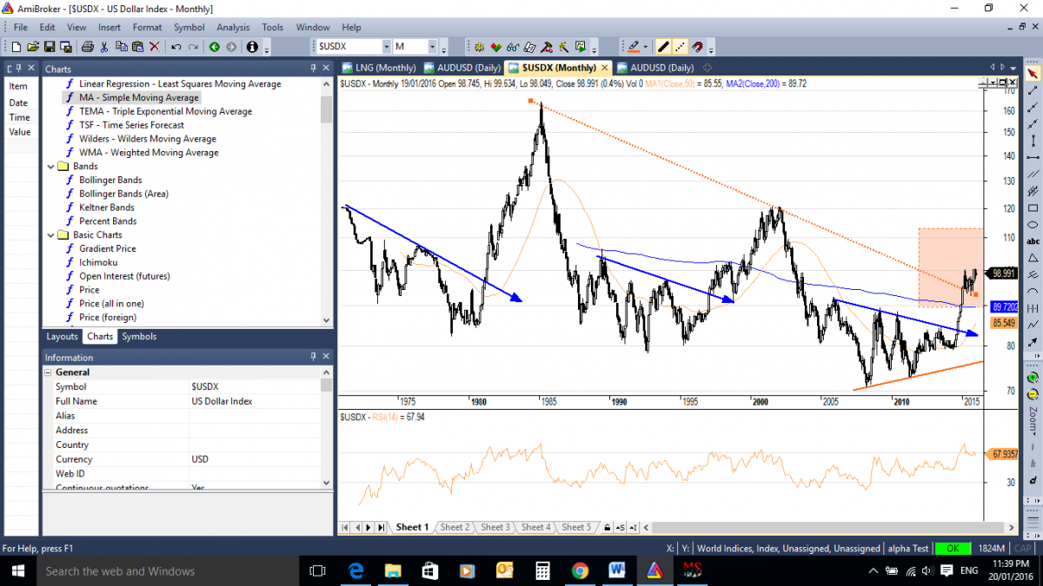Click the Paste clipboard icon

pos(137,47)
